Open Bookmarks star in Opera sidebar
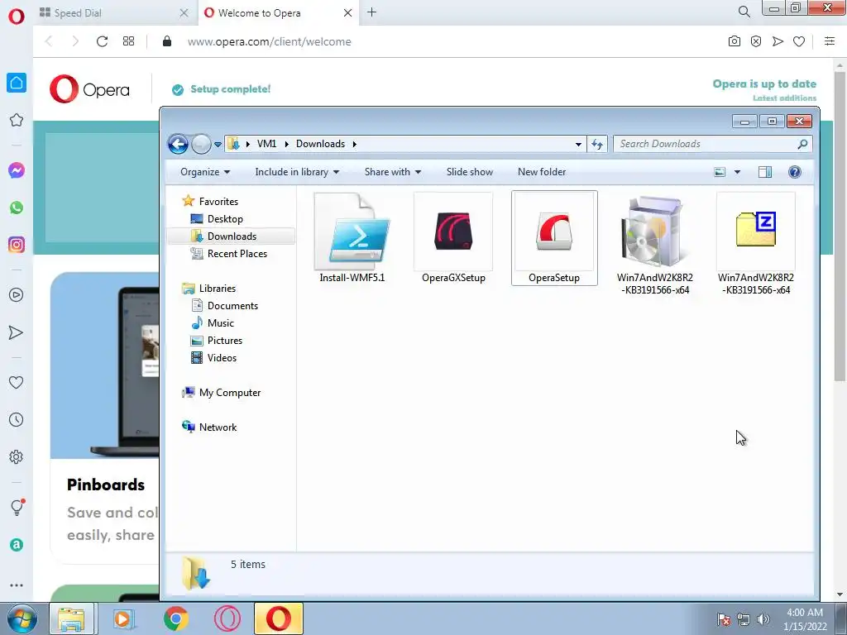Image resolution: width=847 pixels, height=635 pixels. [17, 120]
